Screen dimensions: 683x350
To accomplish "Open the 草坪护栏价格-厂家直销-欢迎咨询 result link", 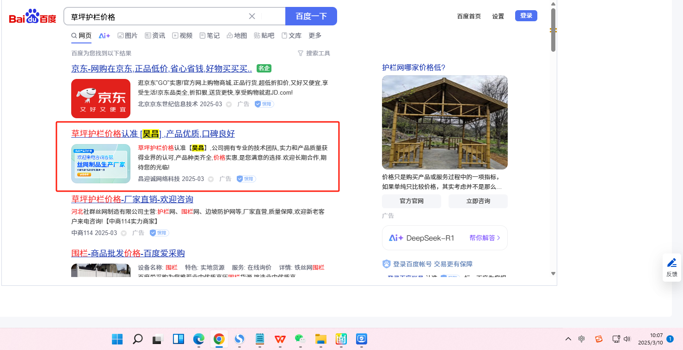I will pyautogui.click(x=132, y=199).
